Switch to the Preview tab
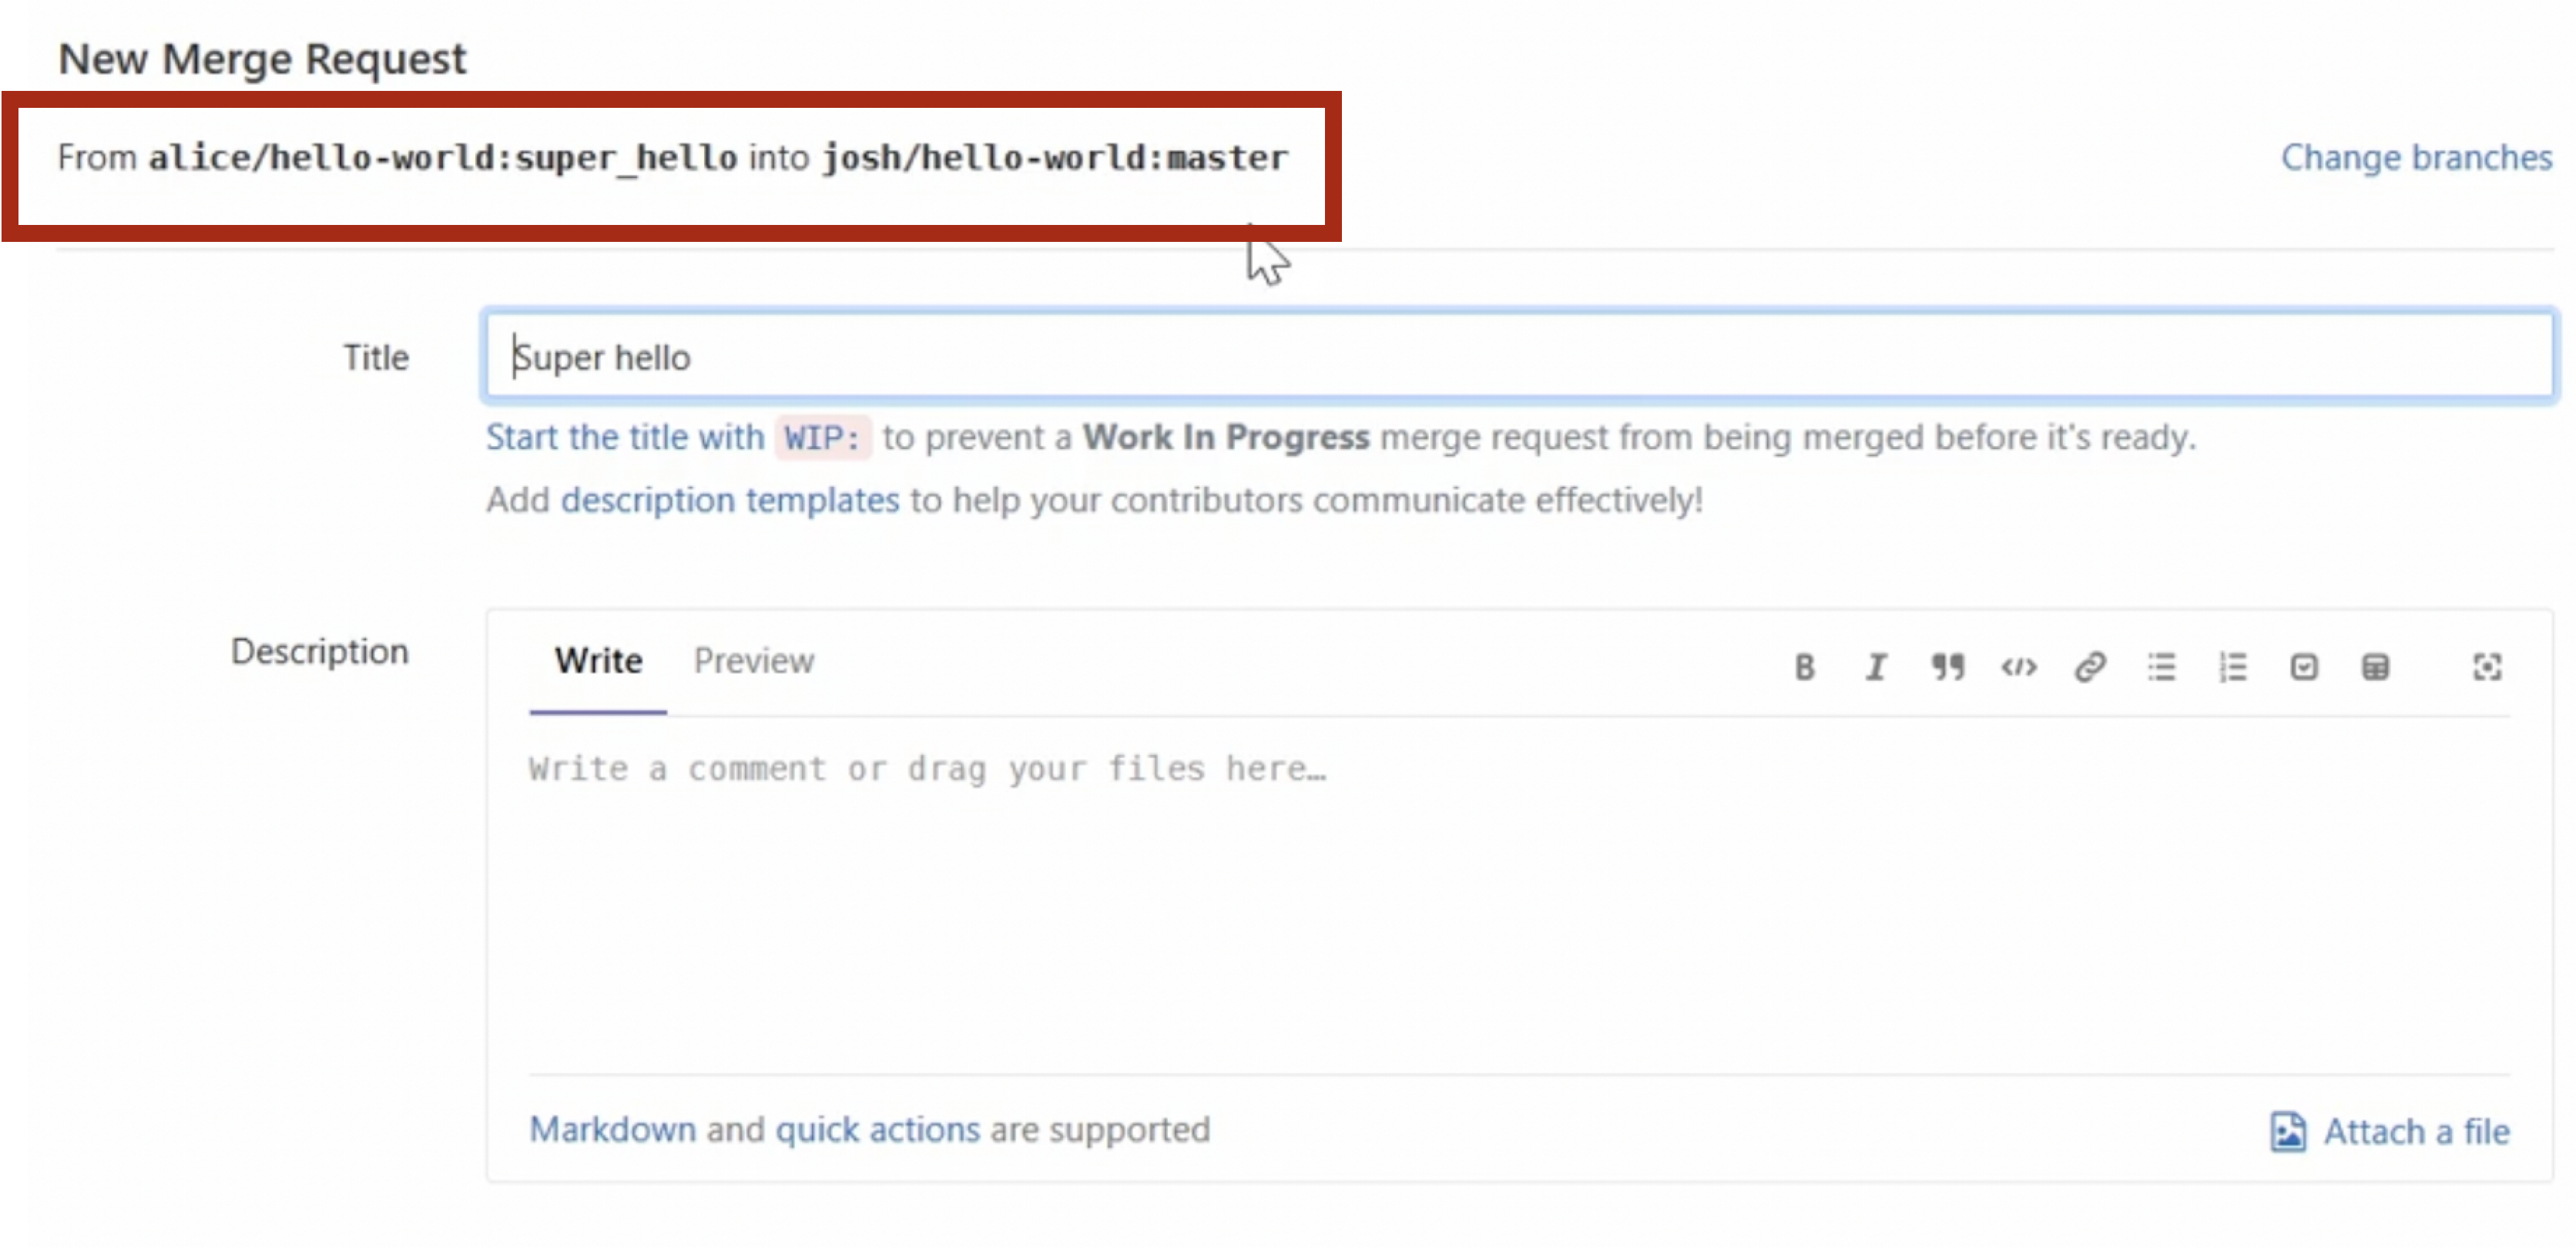Viewport: 2576px width, 1248px height. [x=753, y=661]
